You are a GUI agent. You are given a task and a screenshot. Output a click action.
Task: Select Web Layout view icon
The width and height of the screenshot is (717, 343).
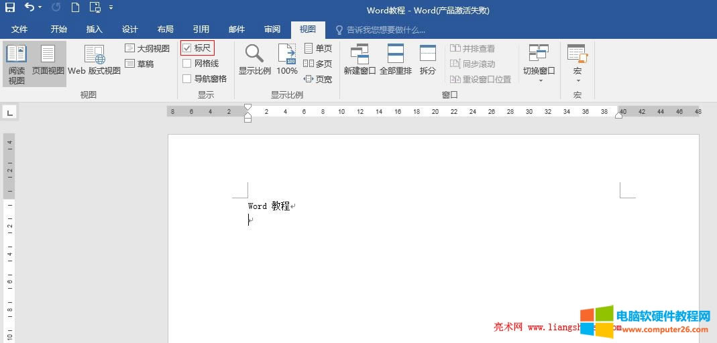[x=95, y=60]
